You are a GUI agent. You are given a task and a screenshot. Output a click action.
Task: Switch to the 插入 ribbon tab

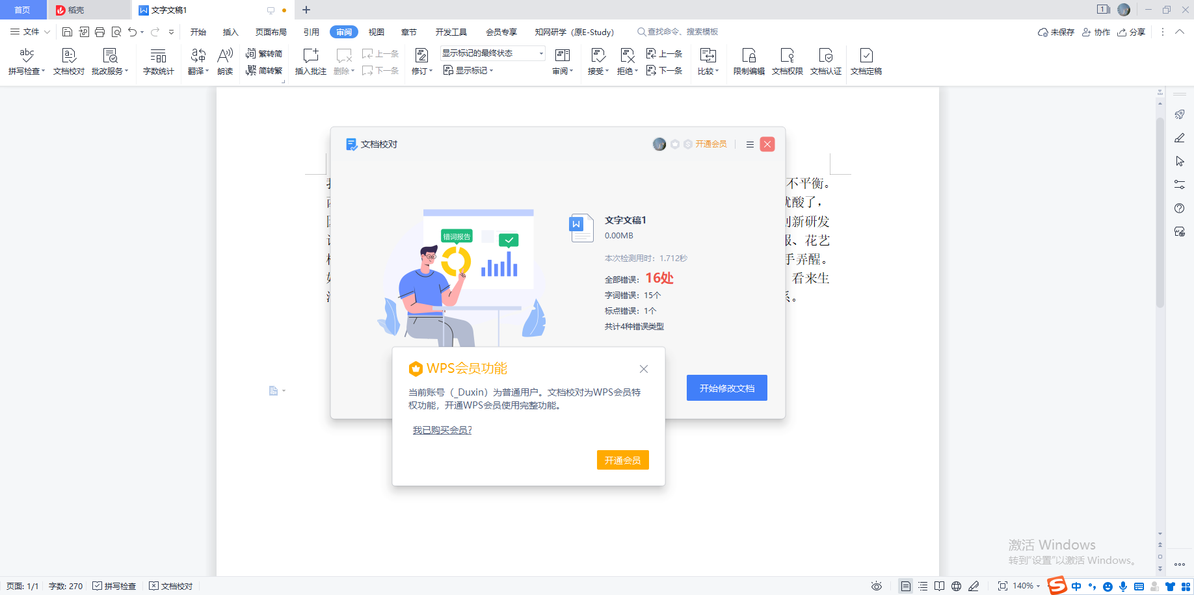point(231,32)
